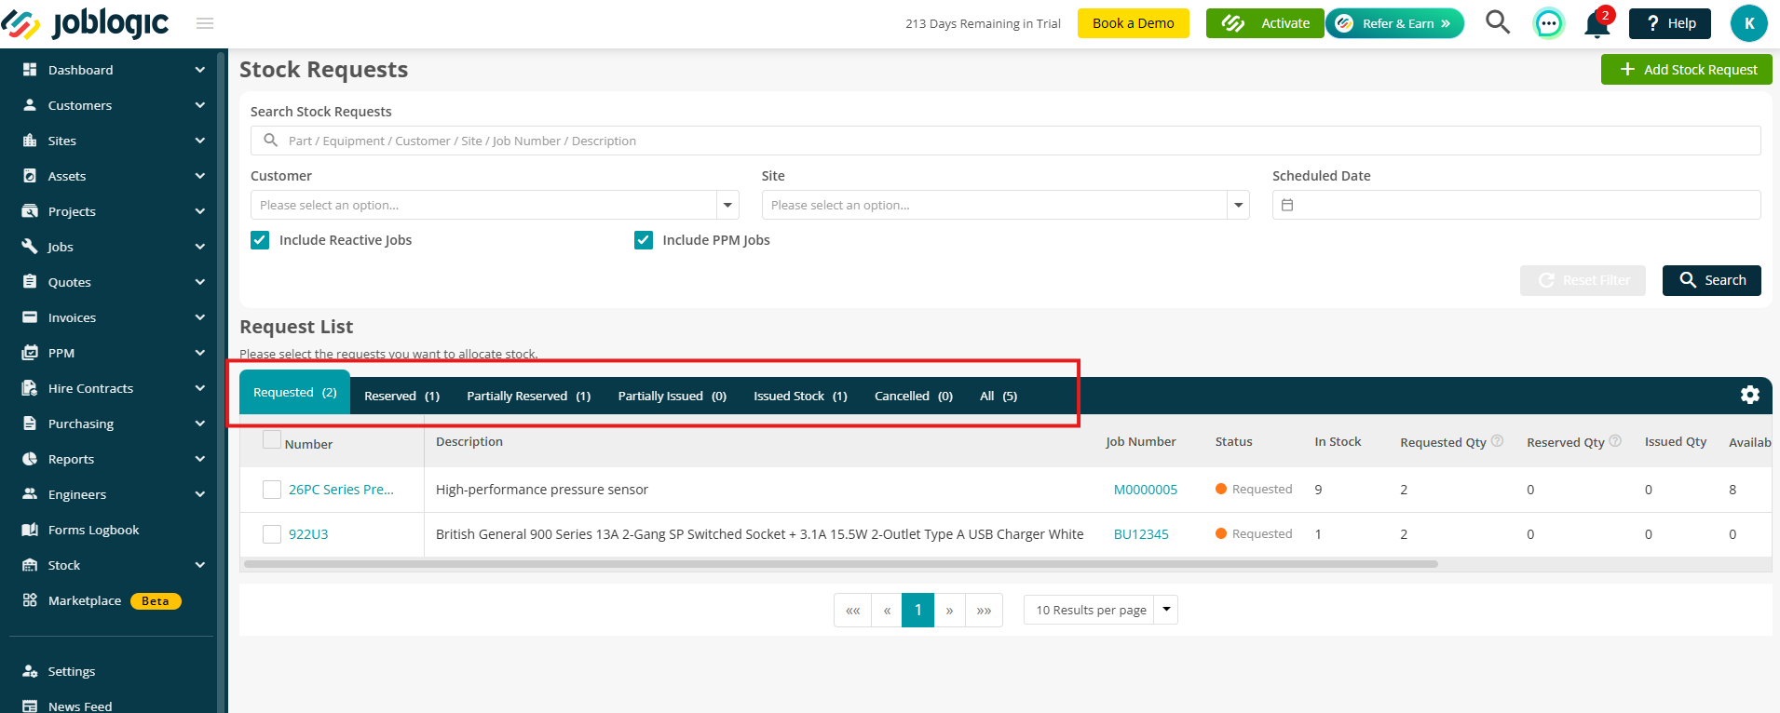Click the Scheduled Date field
Screen dimensions: 1780x713
point(1516,205)
